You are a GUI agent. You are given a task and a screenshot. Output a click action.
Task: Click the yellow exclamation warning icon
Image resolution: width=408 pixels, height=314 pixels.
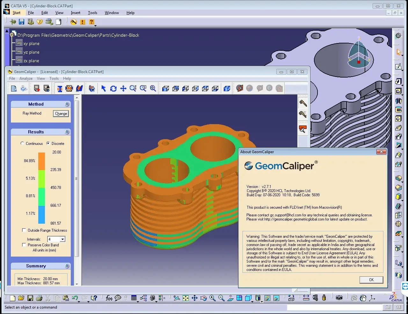coord(83,22)
